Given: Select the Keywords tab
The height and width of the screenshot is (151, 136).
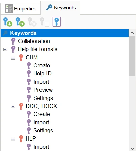Looking at the screenshot, I should [60, 7].
